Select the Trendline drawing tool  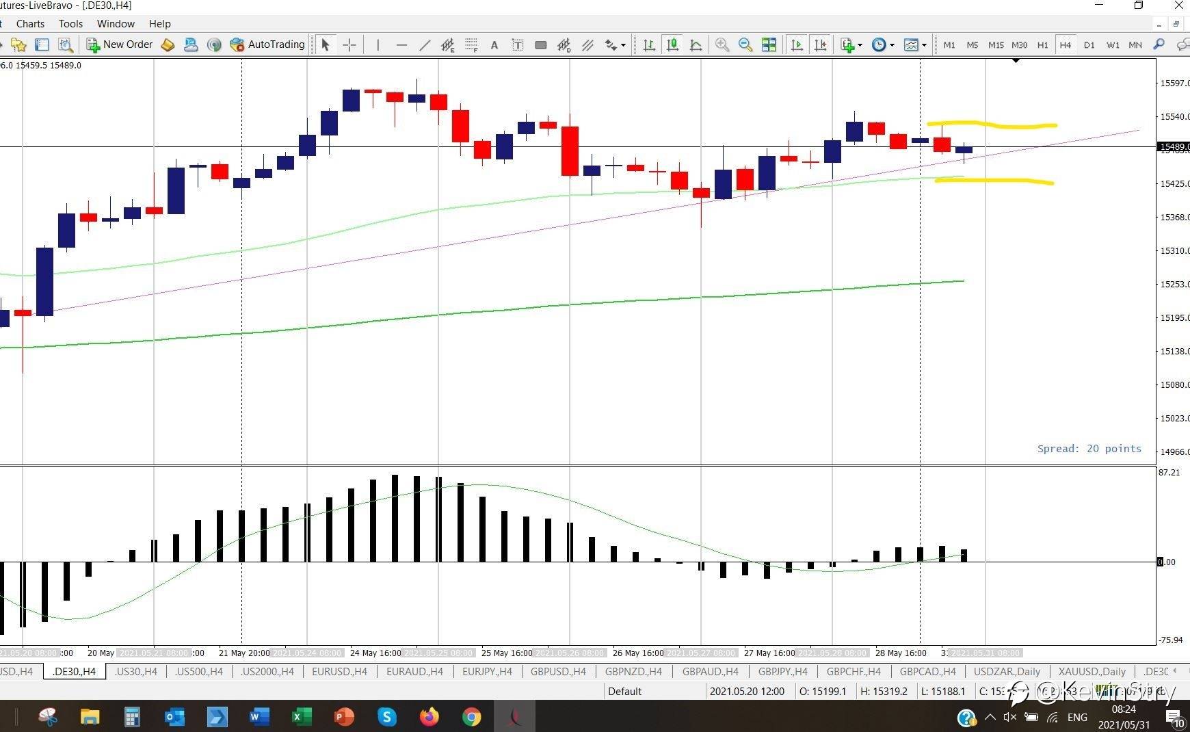425,45
